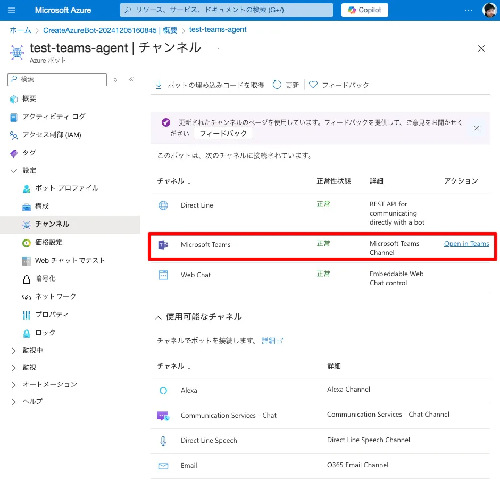Open Web チャットでテスト
Viewport: 500px width, 480px height.
pos(70,261)
